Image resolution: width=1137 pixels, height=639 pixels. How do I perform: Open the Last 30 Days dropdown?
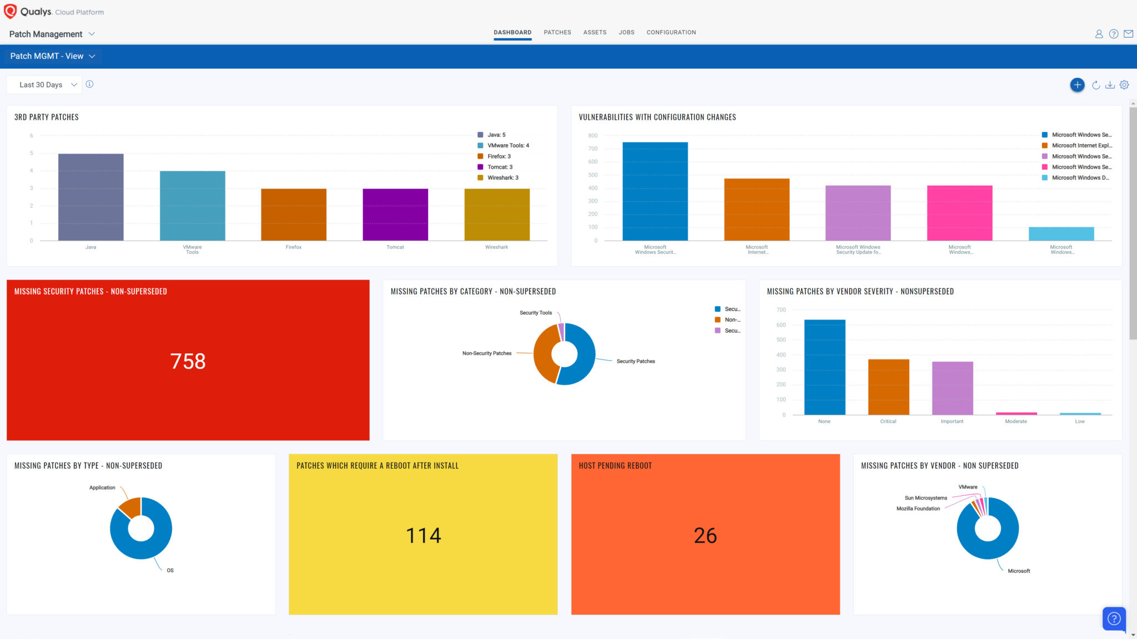(44, 84)
